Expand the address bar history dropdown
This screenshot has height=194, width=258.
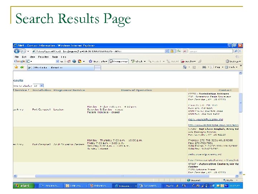click(x=167, y=51)
